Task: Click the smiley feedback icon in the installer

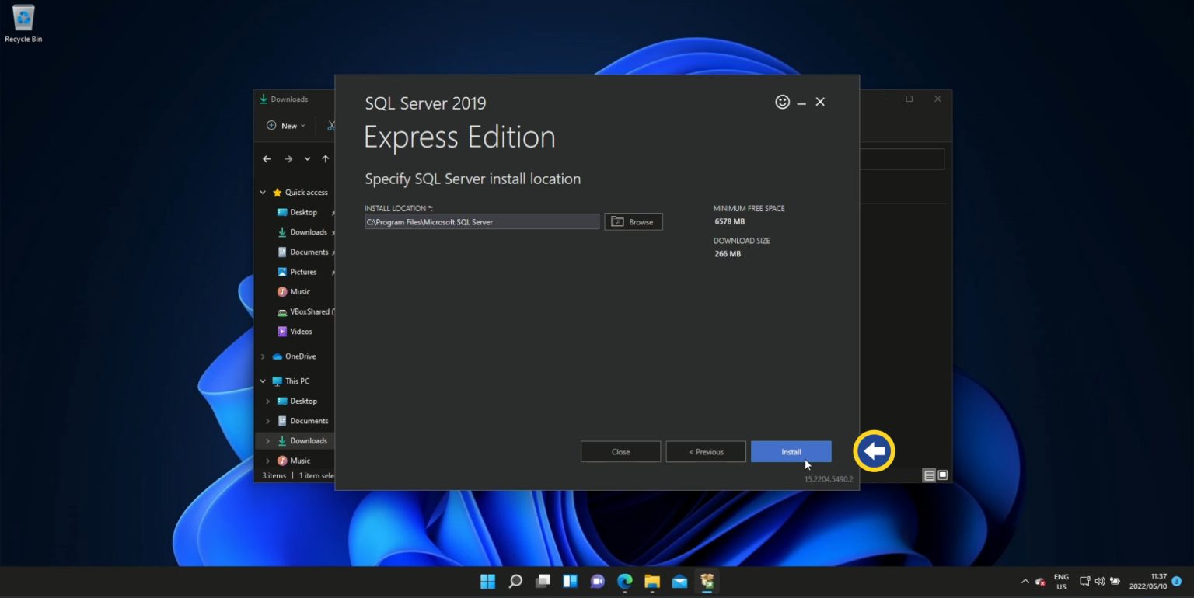Action: 782,102
